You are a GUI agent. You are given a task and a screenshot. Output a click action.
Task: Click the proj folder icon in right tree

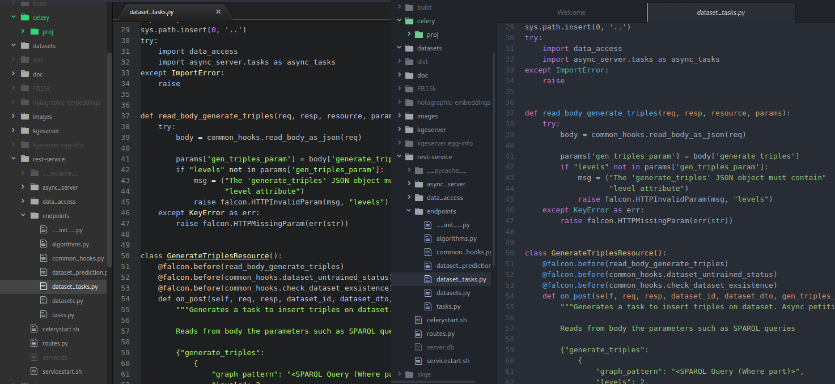click(418, 35)
